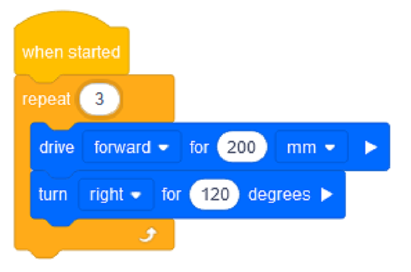
Task: Open the right turn direction dropdown
Action: 116,195
